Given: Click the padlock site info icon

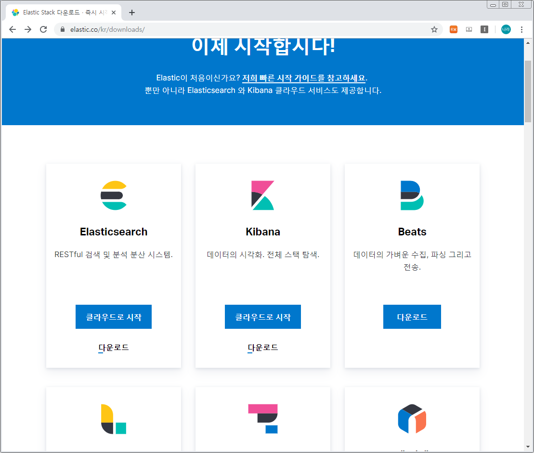Looking at the screenshot, I should pos(62,30).
